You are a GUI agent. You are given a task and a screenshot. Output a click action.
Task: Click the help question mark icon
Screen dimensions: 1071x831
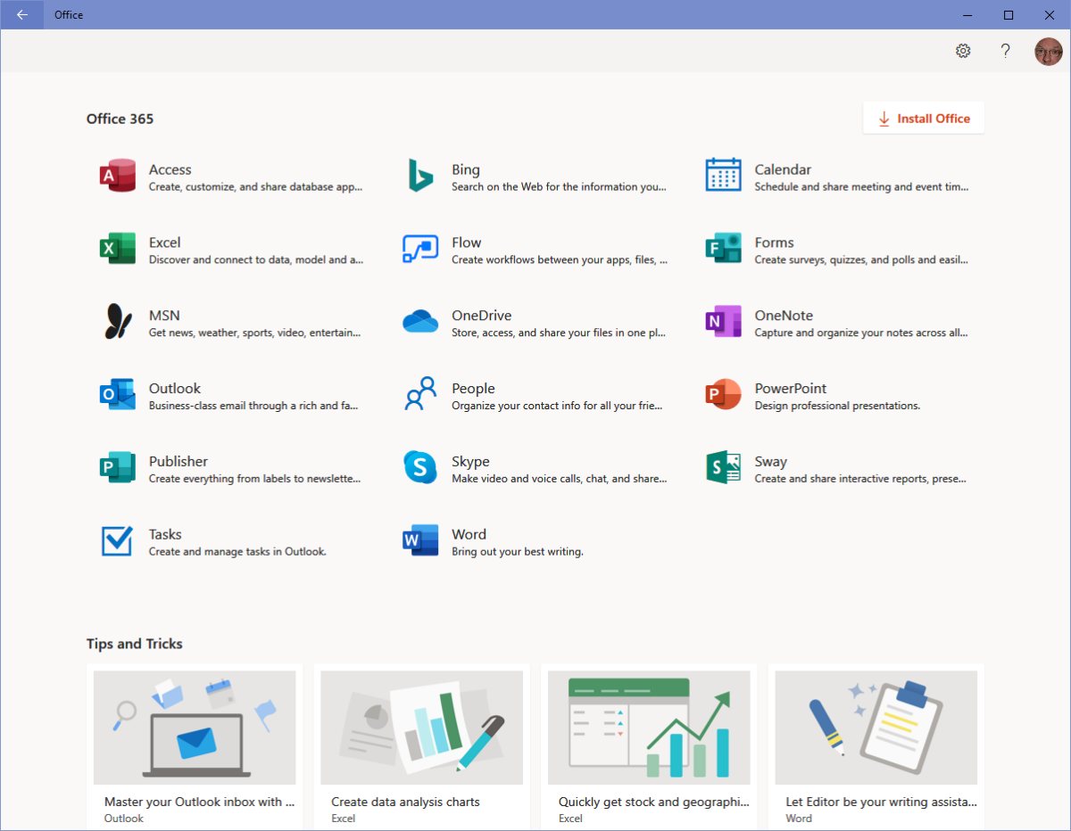[x=1005, y=51]
